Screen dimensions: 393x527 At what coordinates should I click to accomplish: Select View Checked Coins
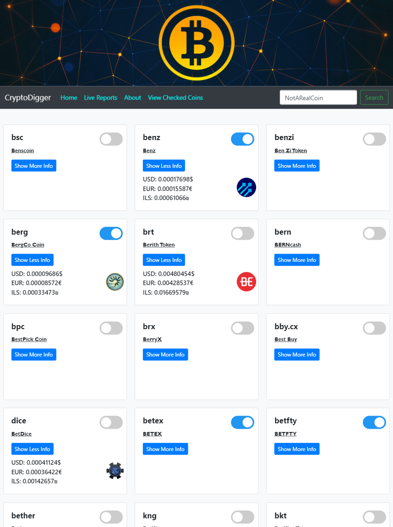coord(176,97)
